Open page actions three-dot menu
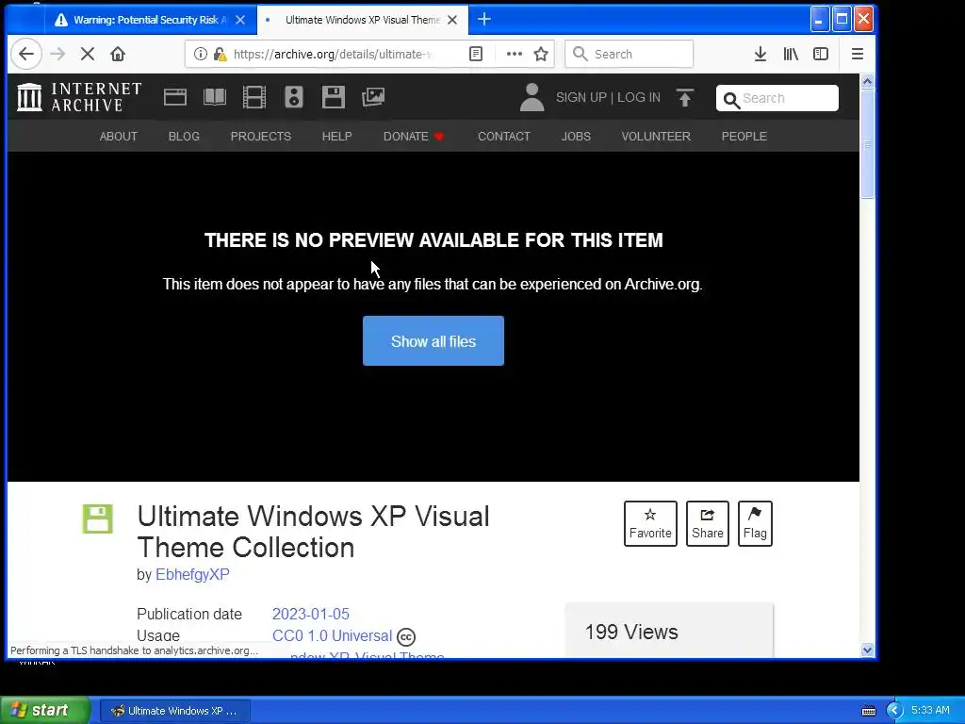Image resolution: width=965 pixels, height=724 pixels. pos(514,54)
